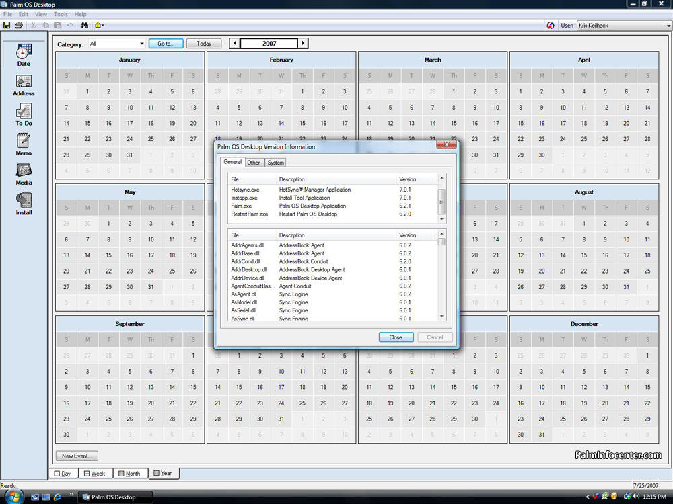Go to previous year arrow

tap(234, 43)
